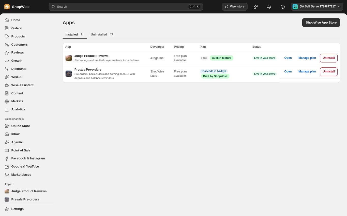The width and height of the screenshot is (347, 216).
Task: Click the Facebook & Instagram icon
Action: pos(7,159)
